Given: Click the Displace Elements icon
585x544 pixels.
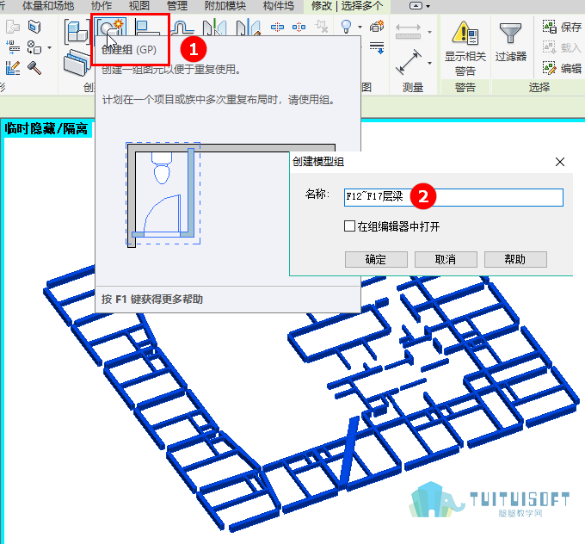Looking at the screenshot, I should (377, 26).
